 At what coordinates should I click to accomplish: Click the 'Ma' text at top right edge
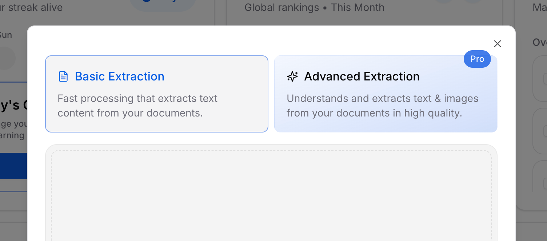coord(539,7)
